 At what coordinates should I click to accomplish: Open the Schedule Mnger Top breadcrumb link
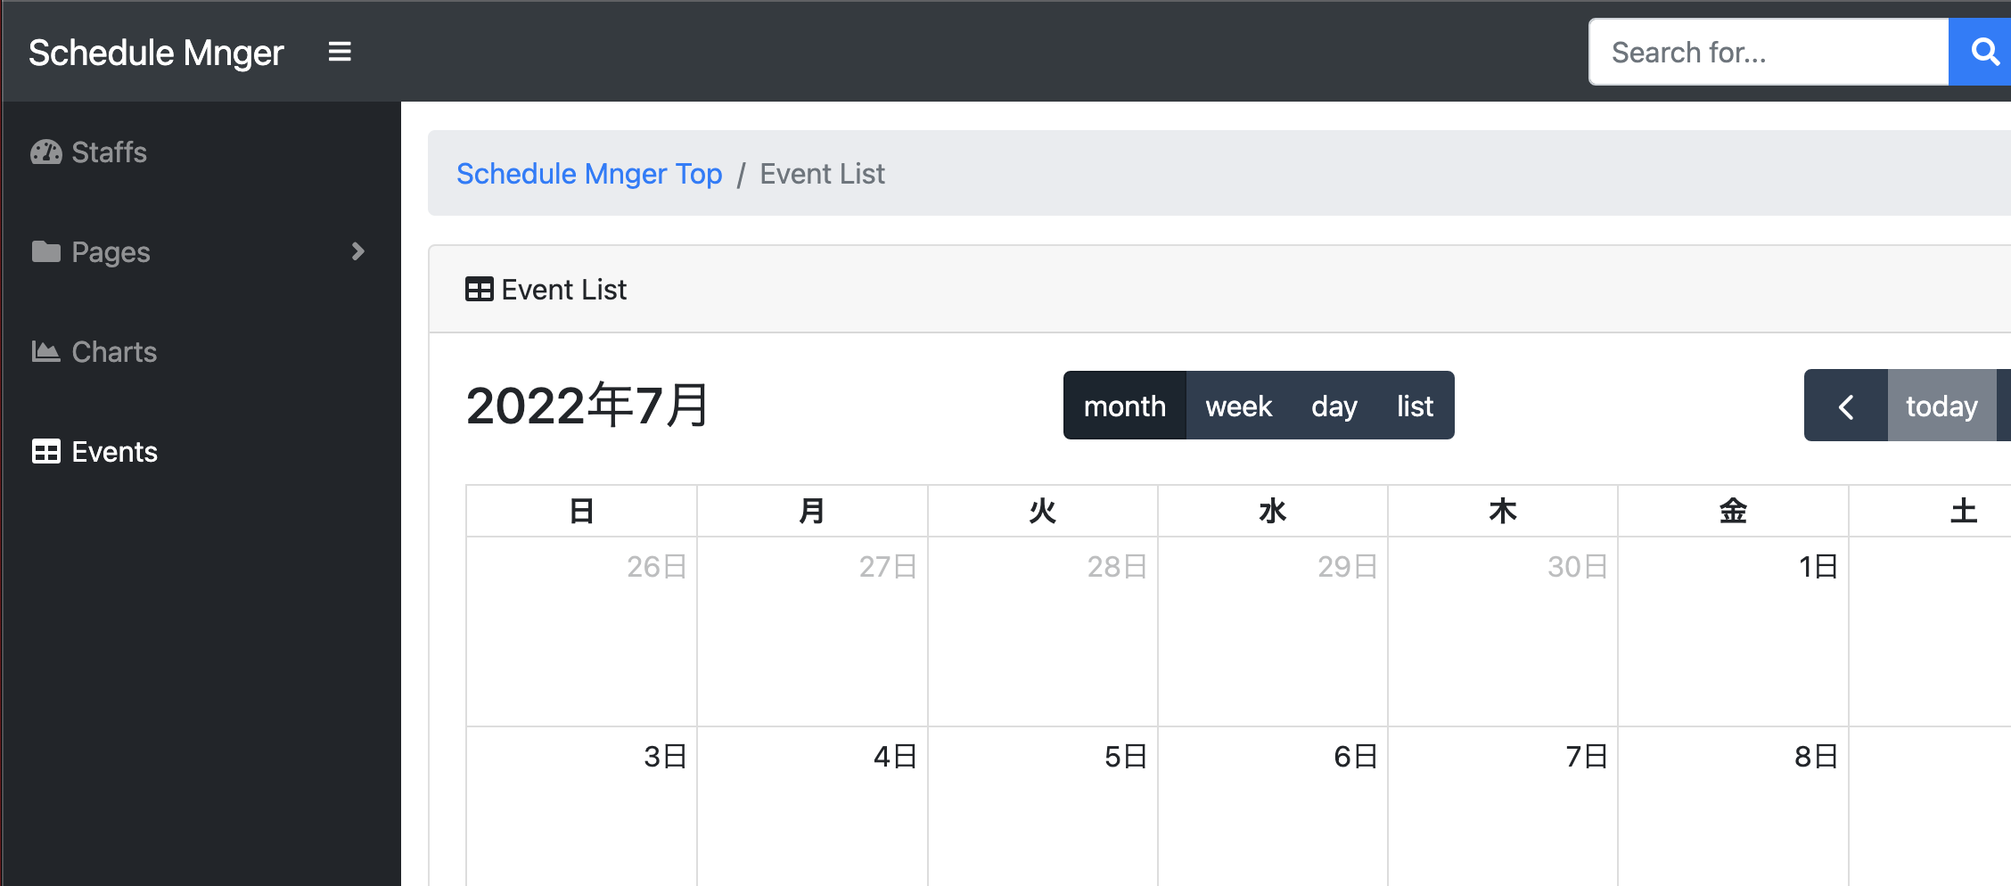(589, 174)
